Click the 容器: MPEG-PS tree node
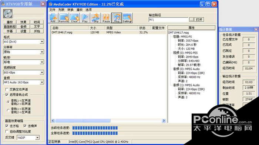Screen dimensions: 259x145 (x=182, y=37)
